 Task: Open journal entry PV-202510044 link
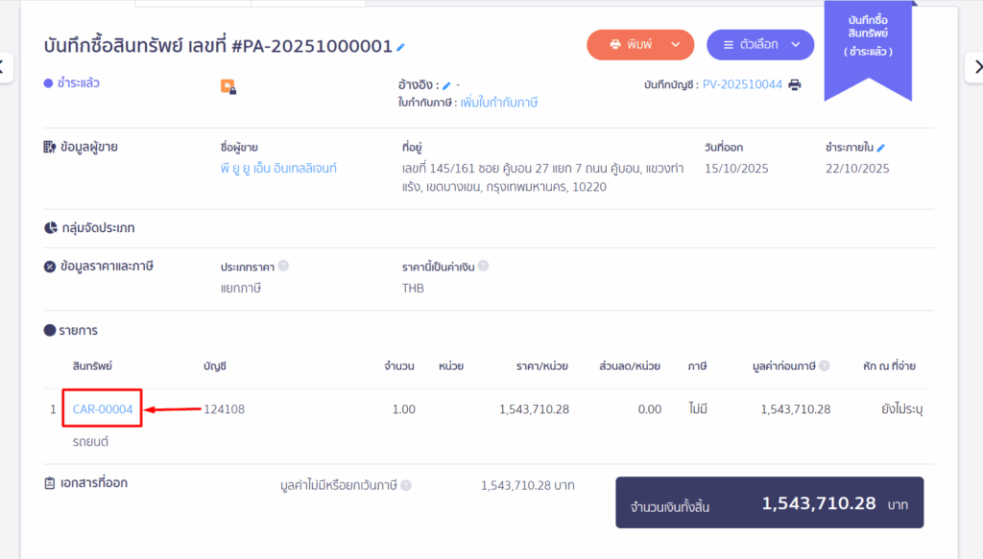point(742,84)
